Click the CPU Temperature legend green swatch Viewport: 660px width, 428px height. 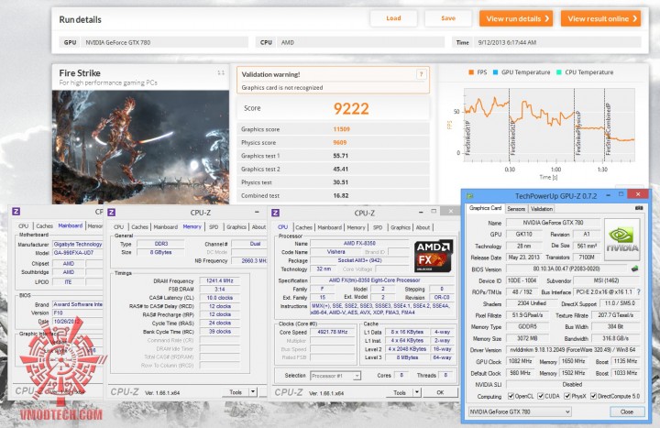coord(559,72)
